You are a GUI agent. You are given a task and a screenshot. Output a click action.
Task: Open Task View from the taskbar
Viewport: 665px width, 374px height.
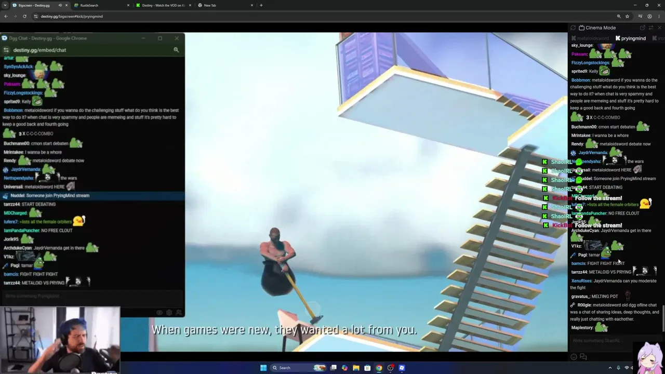coord(334,368)
